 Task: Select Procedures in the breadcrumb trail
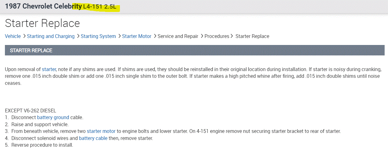click(217, 36)
